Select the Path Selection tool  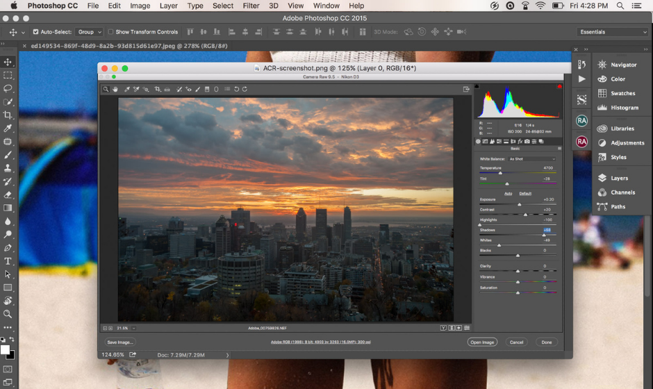pyautogui.click(x=8, y=274)
